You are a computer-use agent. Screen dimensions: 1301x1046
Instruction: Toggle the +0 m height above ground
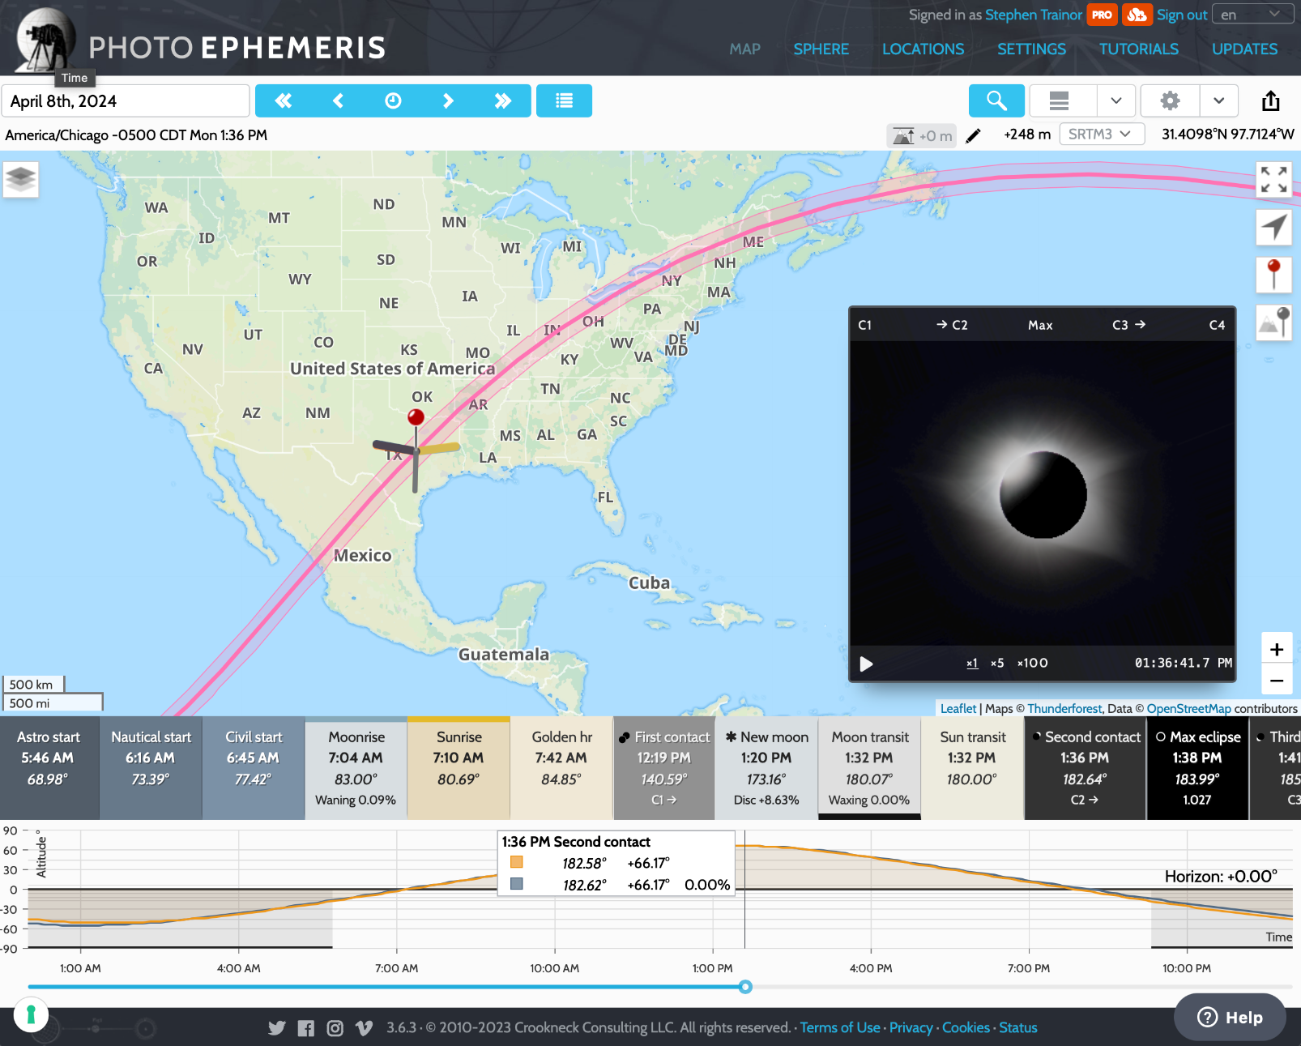(922, 135)
